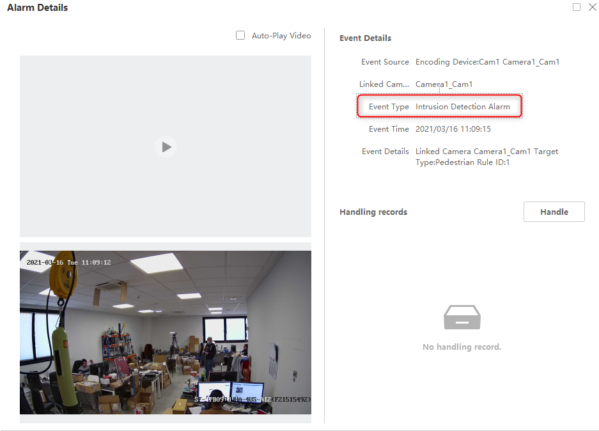Screen dimensions: 599x431
Task: Click the Target Type:Pedestrian event details text
Action: pos(486,157)
